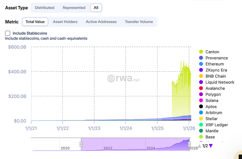The height and width of the screenshot is (159, 242).
Task: Switch to the Represented asset type
Action: [x=74, y=7]
